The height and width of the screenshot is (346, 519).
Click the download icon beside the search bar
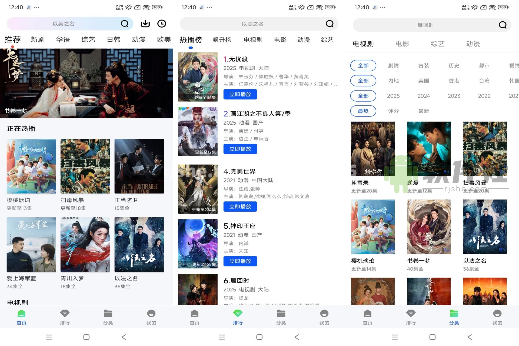tap(145, 24)
